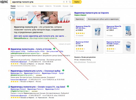
Task: Click the blue irrigator.ru result favicon
Action: point(9,87)
